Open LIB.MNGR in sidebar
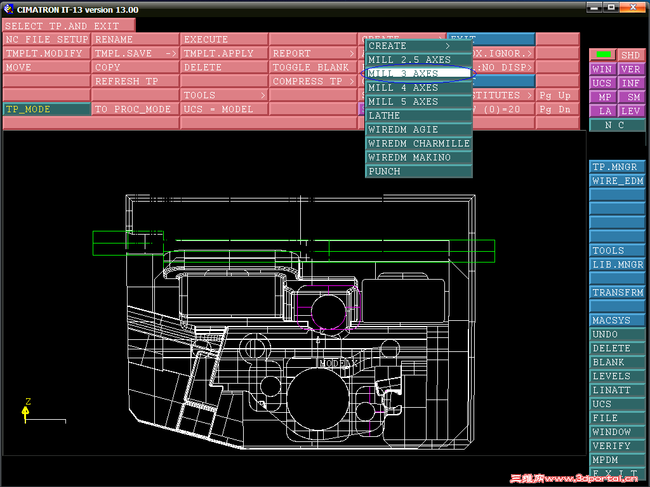This screenshot has height=487, width=650. pyautogui.click(x=617, y=264)
